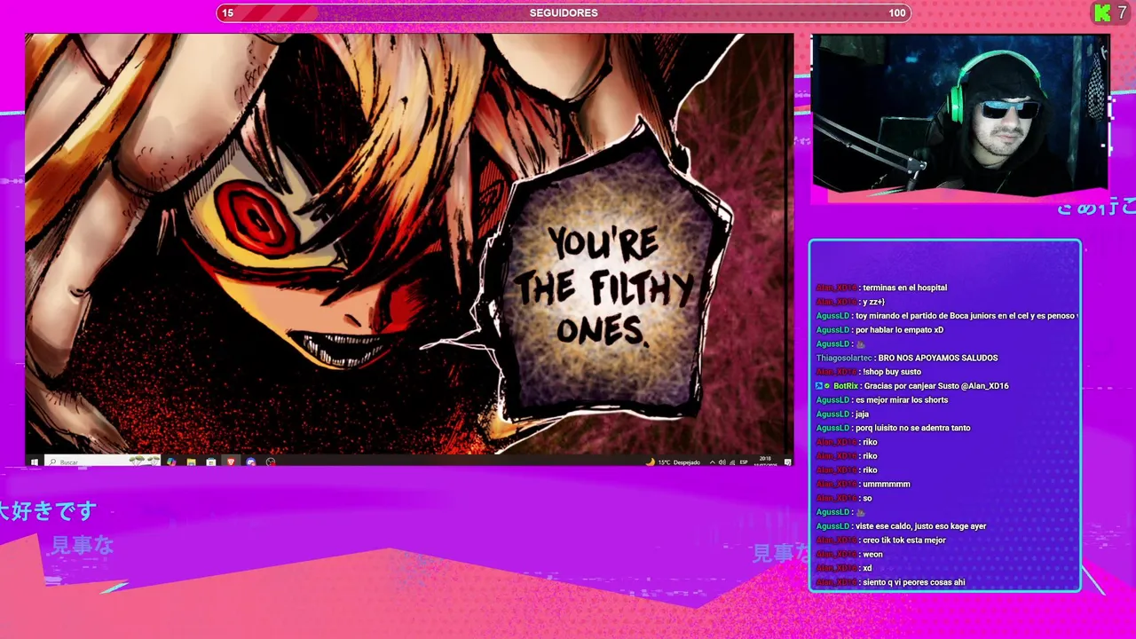The height and width of the screenshot is (639, 1136).
Task: Open Microsoft Store from the taskbar
Action: pos(210,461)
